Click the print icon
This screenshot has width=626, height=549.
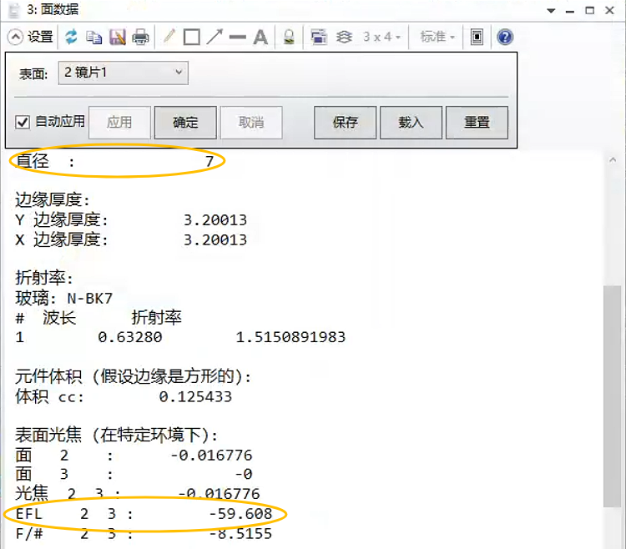point(140,37)
